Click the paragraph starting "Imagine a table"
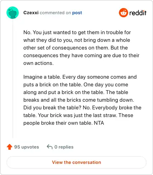This screenshot has height=175, width=153. pos(82,100)
